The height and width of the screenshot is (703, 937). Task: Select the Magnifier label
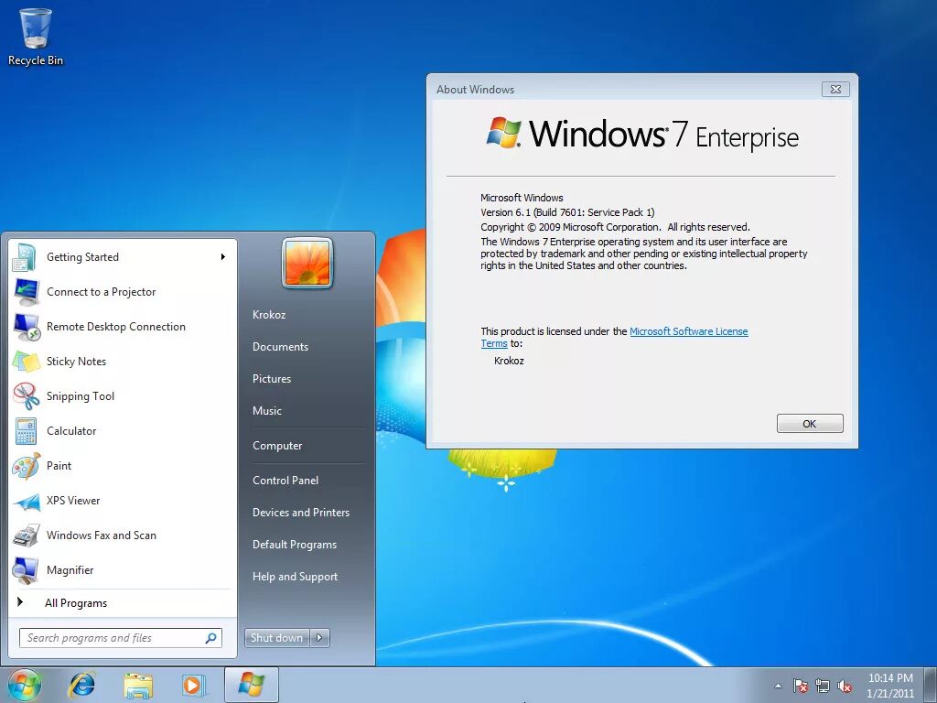coord(70,569)
